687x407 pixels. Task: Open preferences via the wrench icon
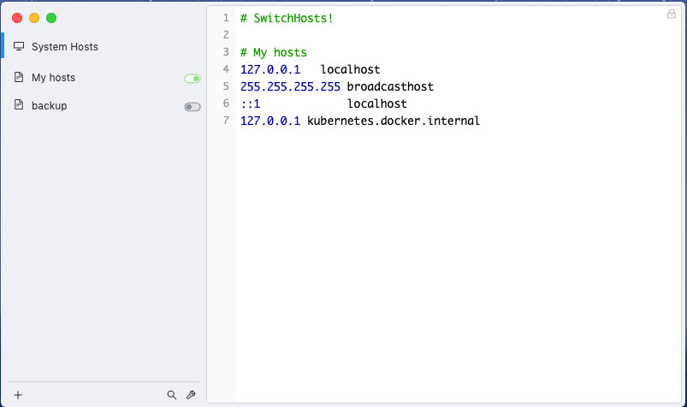191,395
